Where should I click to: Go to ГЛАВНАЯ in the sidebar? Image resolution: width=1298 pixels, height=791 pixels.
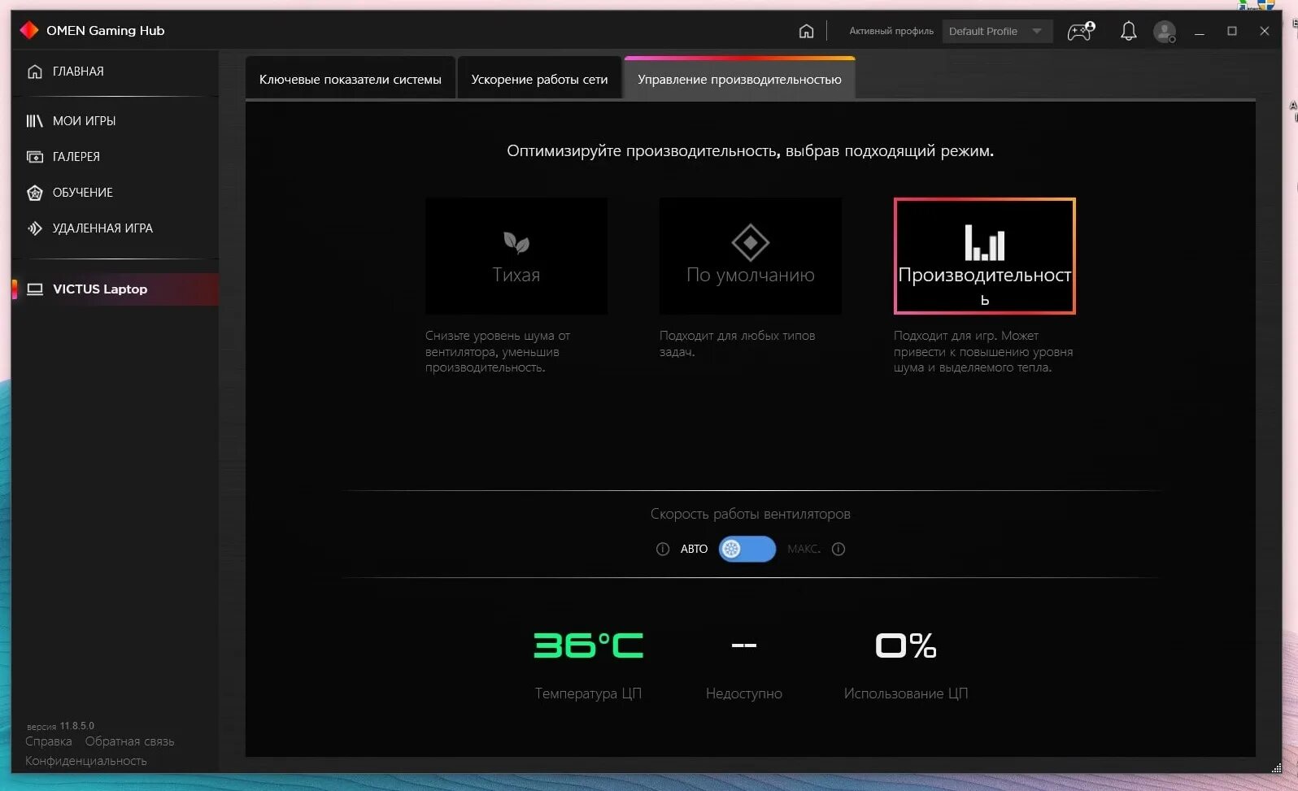click(115, 72)
